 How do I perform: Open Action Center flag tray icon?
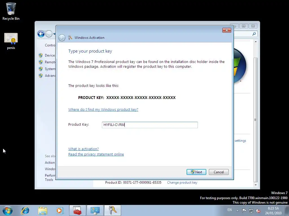pyautogui.click(x=244, y=210)
